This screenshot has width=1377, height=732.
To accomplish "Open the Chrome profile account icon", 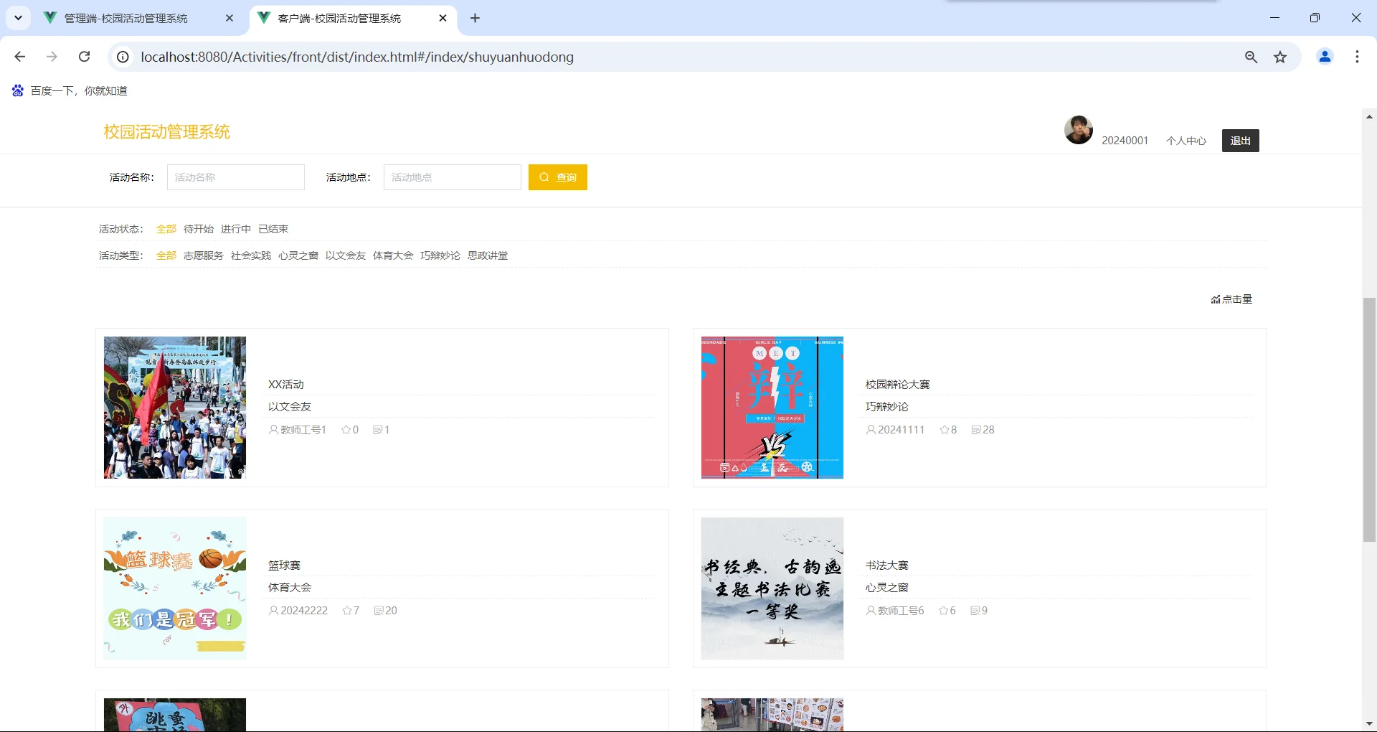I will click(1325, 57).
